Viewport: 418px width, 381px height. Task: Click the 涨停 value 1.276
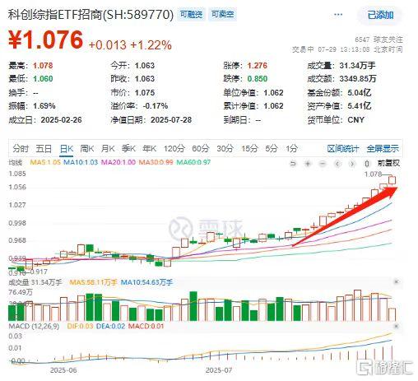[258, 66]
